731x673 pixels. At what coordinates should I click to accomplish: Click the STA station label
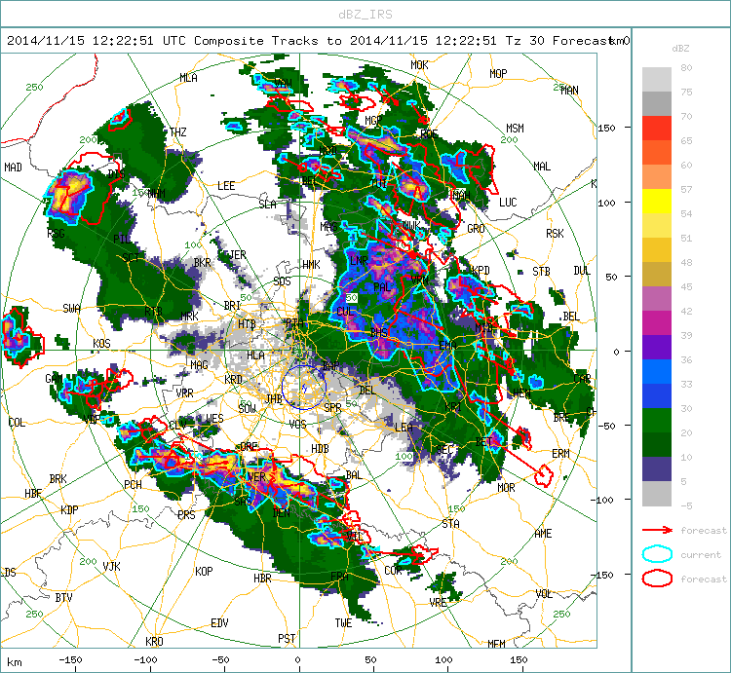point(450,524)
